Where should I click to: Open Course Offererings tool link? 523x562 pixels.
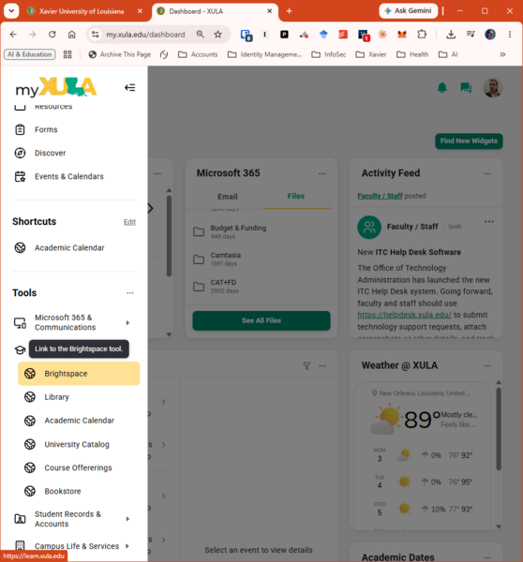coord(79,467)
